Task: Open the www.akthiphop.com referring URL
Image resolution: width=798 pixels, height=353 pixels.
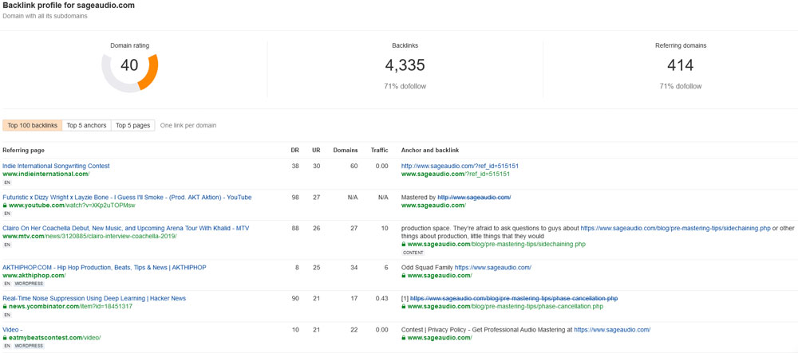Action: [x=34, y=275]
